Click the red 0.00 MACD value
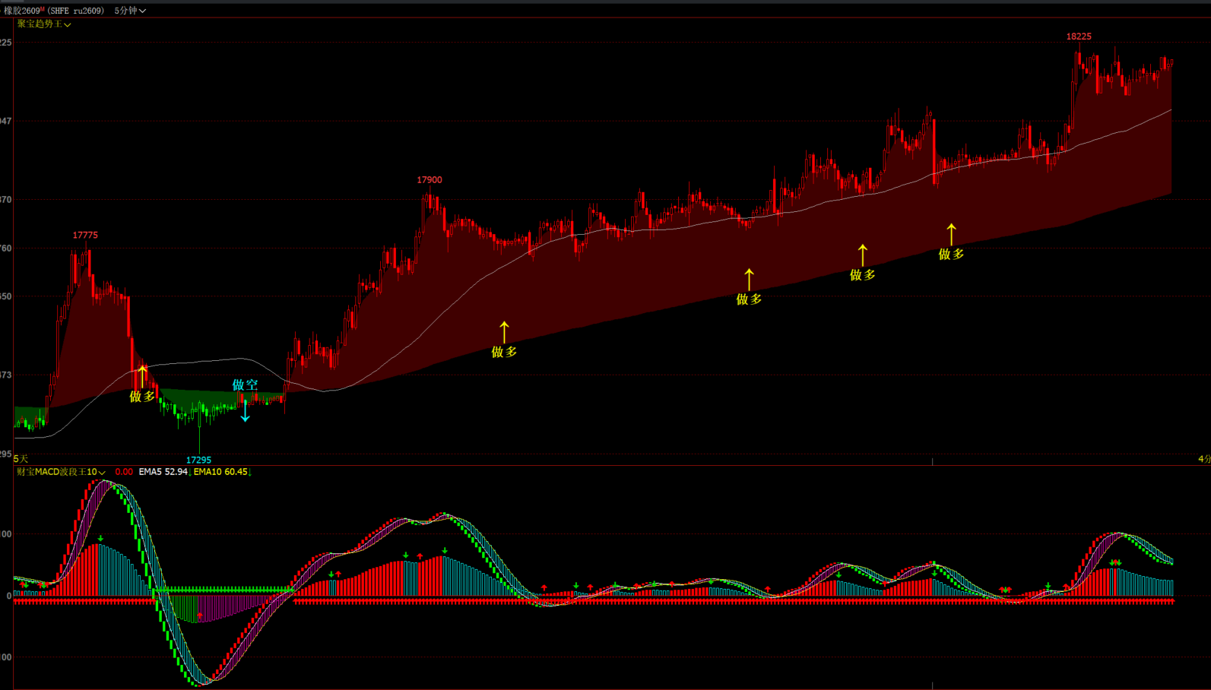This screenshot has height=690, width=1211. pyautogui.click(x=124, y=472)
